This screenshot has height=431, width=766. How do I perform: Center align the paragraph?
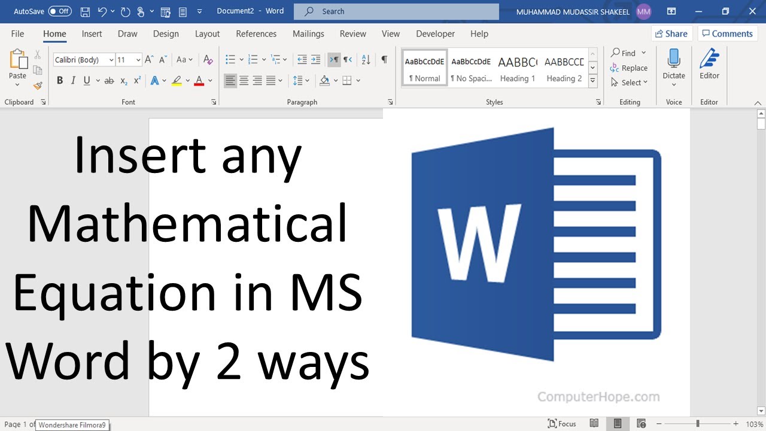pyautogui.click(x=244, y=80)
